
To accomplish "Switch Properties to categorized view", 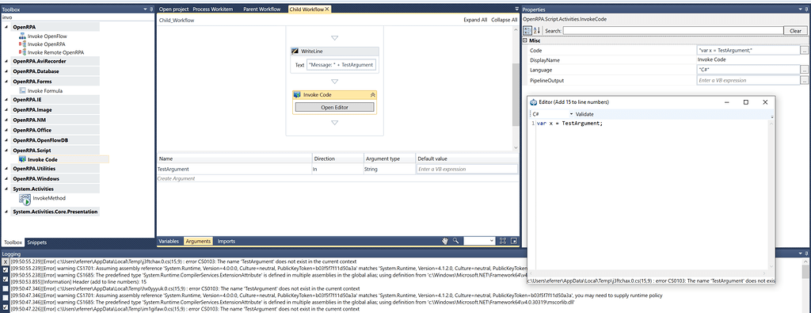I will (x=527, y=31).
